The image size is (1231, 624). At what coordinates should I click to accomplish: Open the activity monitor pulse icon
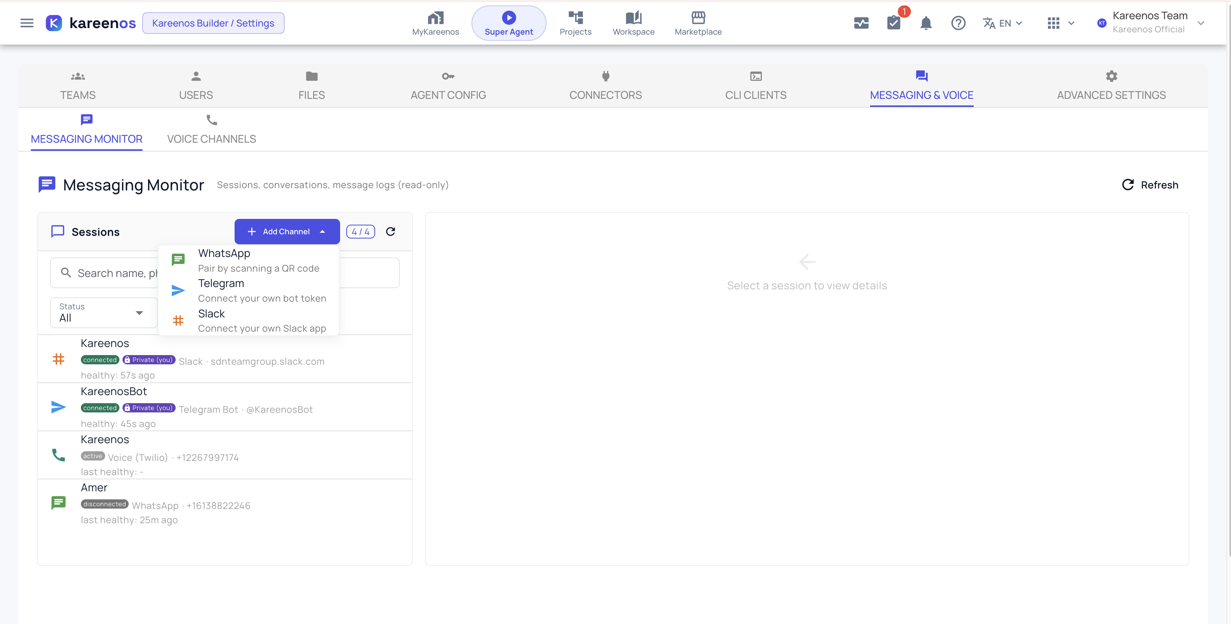point(861,23)
